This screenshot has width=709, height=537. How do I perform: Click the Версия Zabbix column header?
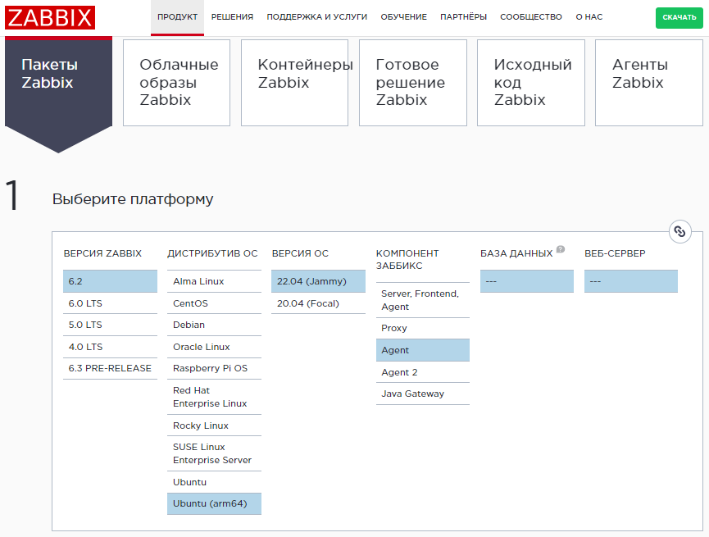tap(102, 253)
